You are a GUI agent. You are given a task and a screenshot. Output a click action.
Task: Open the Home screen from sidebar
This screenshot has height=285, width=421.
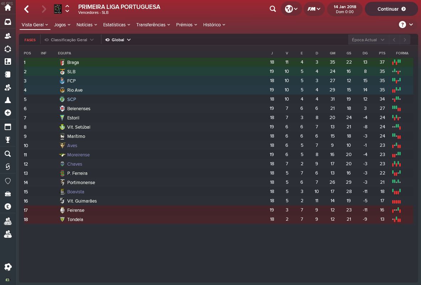7,8
